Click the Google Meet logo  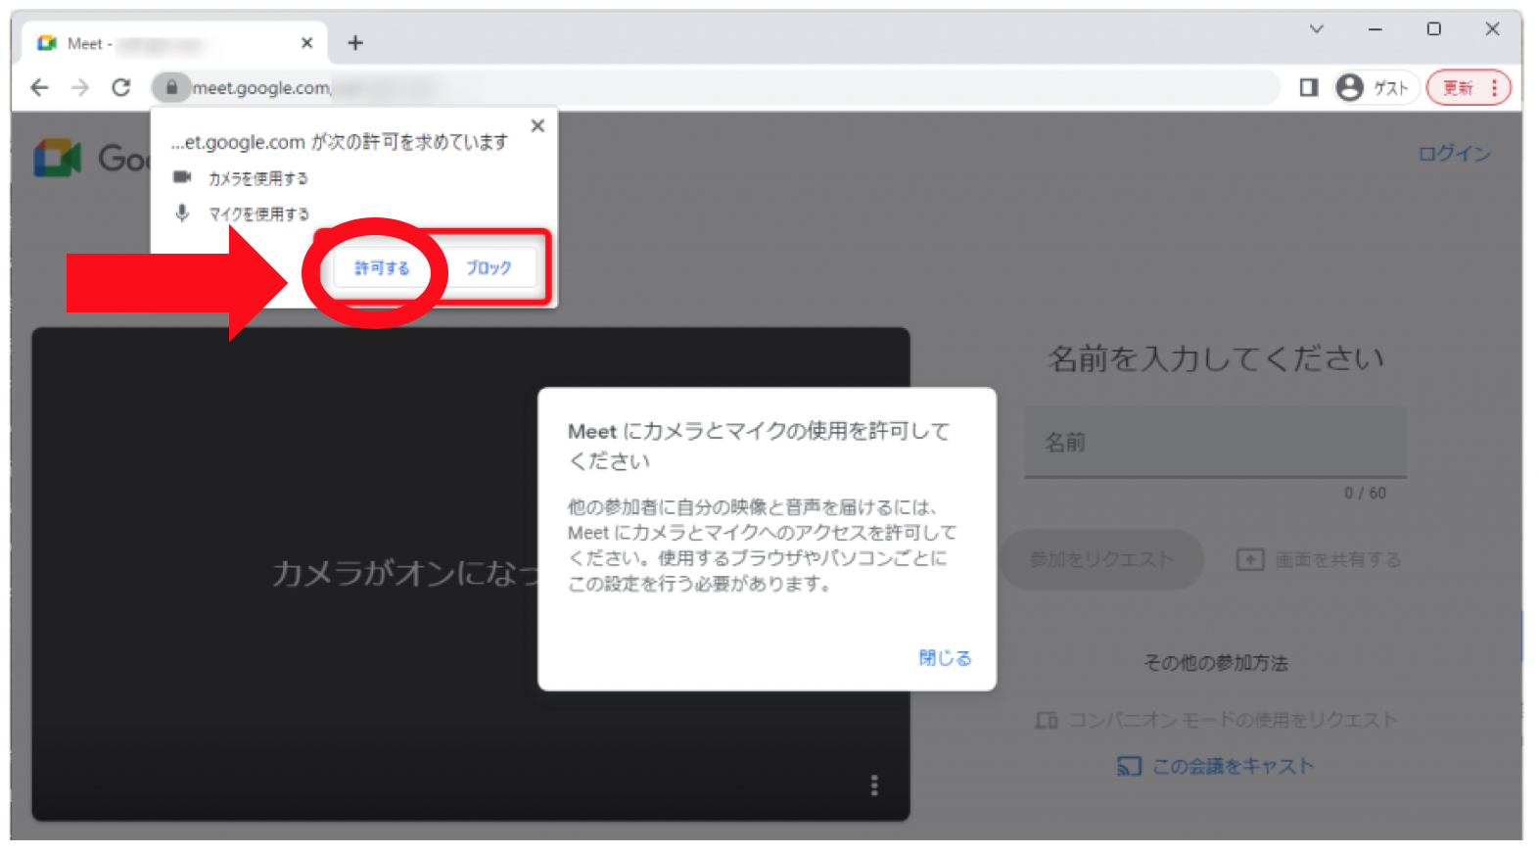tap(90, 158)
